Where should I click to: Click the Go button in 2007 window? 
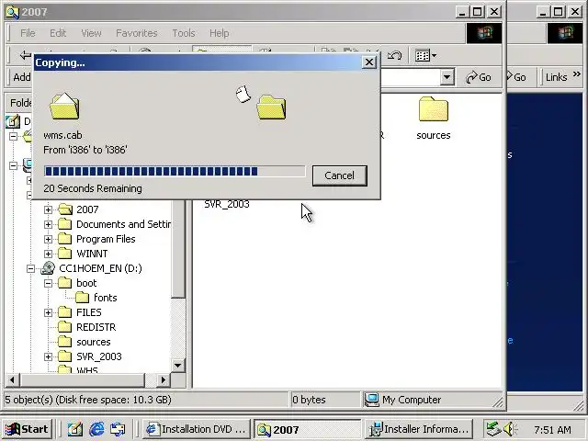tap(479, 77)
